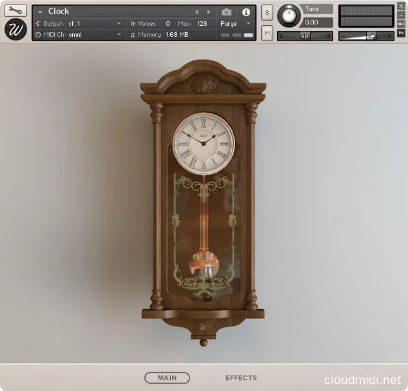Click the Max voices value field
Image resolution: width=408 pixels, height=391 pixels.
(x=202, y=23)
